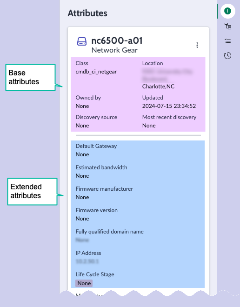Open the history clock sidebar icon

click(x=227, y=56)
